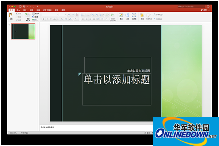Increase list indent level

97,15
